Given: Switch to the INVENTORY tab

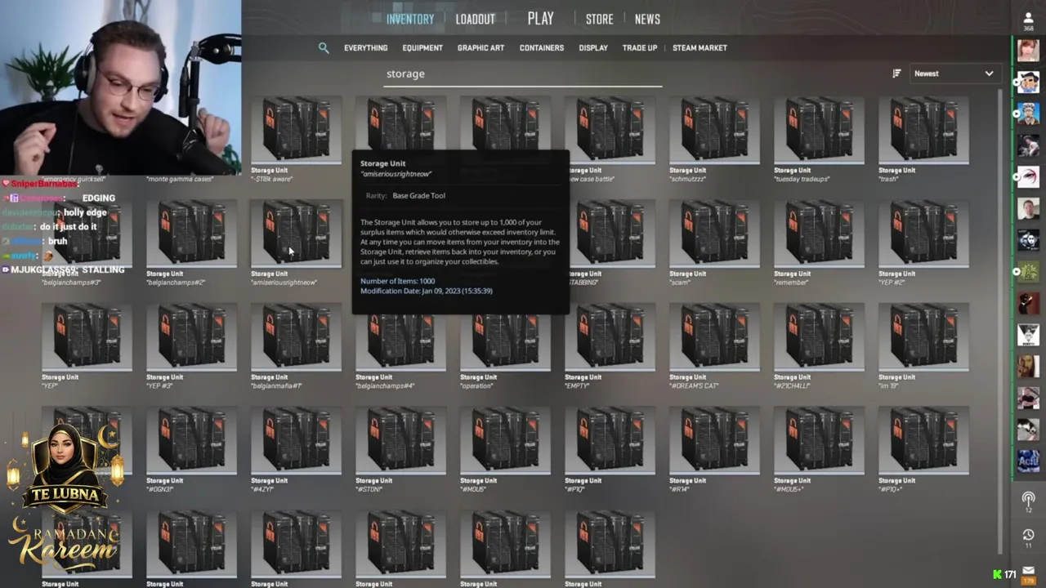Looking at the screenshot, I should [x=410, y=19].
